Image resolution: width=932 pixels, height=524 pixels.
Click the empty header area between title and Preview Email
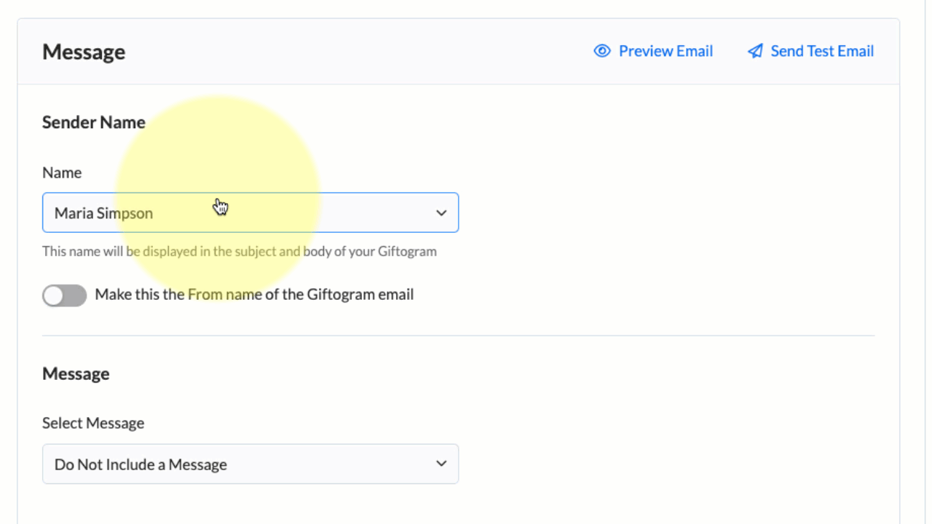coord(357,52)
